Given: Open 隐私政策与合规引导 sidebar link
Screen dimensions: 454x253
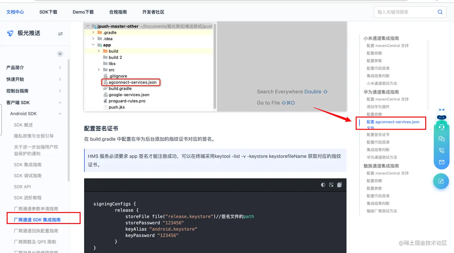Looking at the screenshot, I should tap(34, 136).
